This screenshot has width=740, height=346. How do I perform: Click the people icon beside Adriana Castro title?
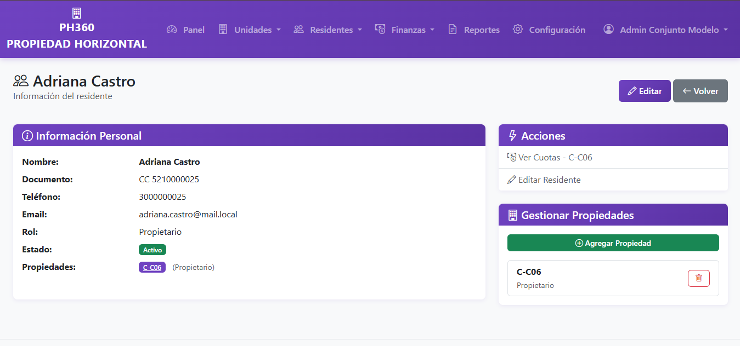pyautogui.click(x=21, y=82)
